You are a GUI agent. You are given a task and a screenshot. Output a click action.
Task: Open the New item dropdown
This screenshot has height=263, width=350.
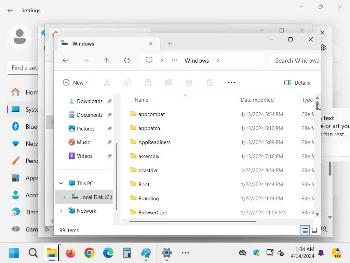(76, 83)
